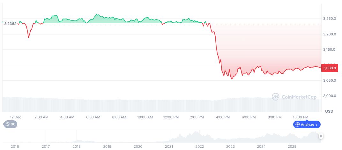Click the 90 history badge number

click(13, 124)
